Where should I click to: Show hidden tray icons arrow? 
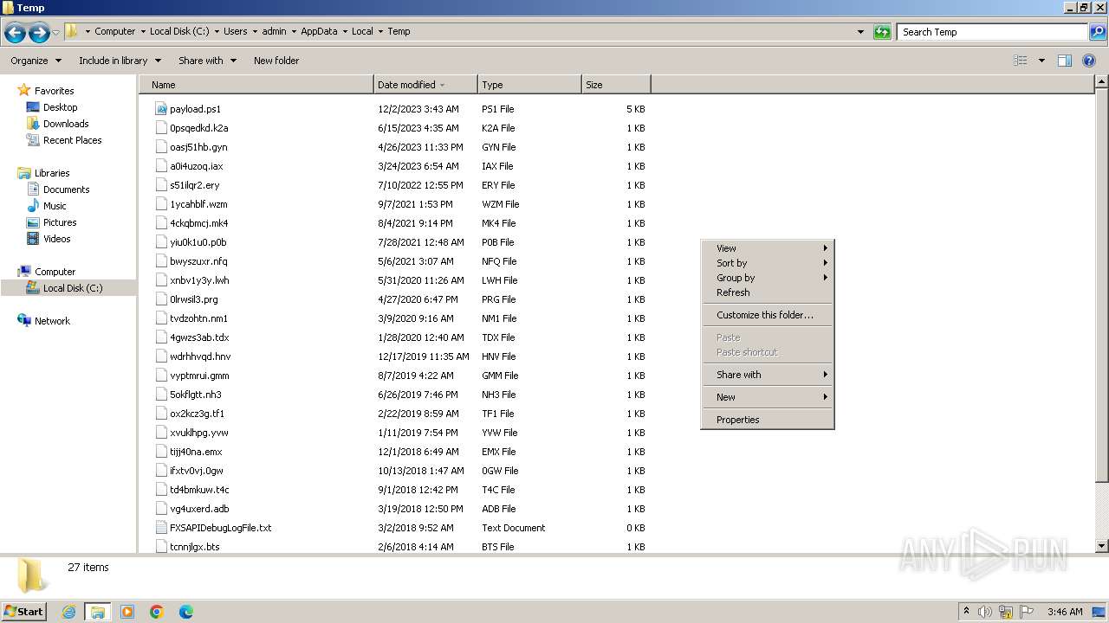(967, 611)
